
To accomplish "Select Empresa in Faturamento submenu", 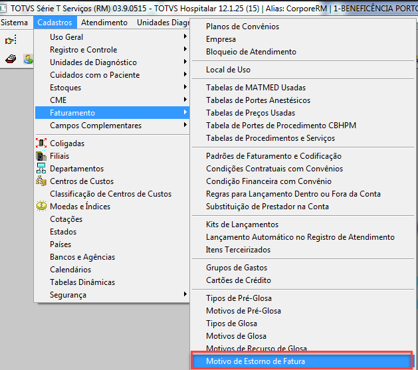I will 303,39.
